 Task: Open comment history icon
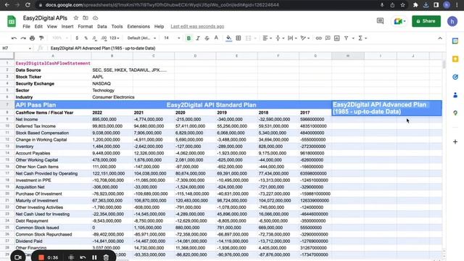point(380,21)
